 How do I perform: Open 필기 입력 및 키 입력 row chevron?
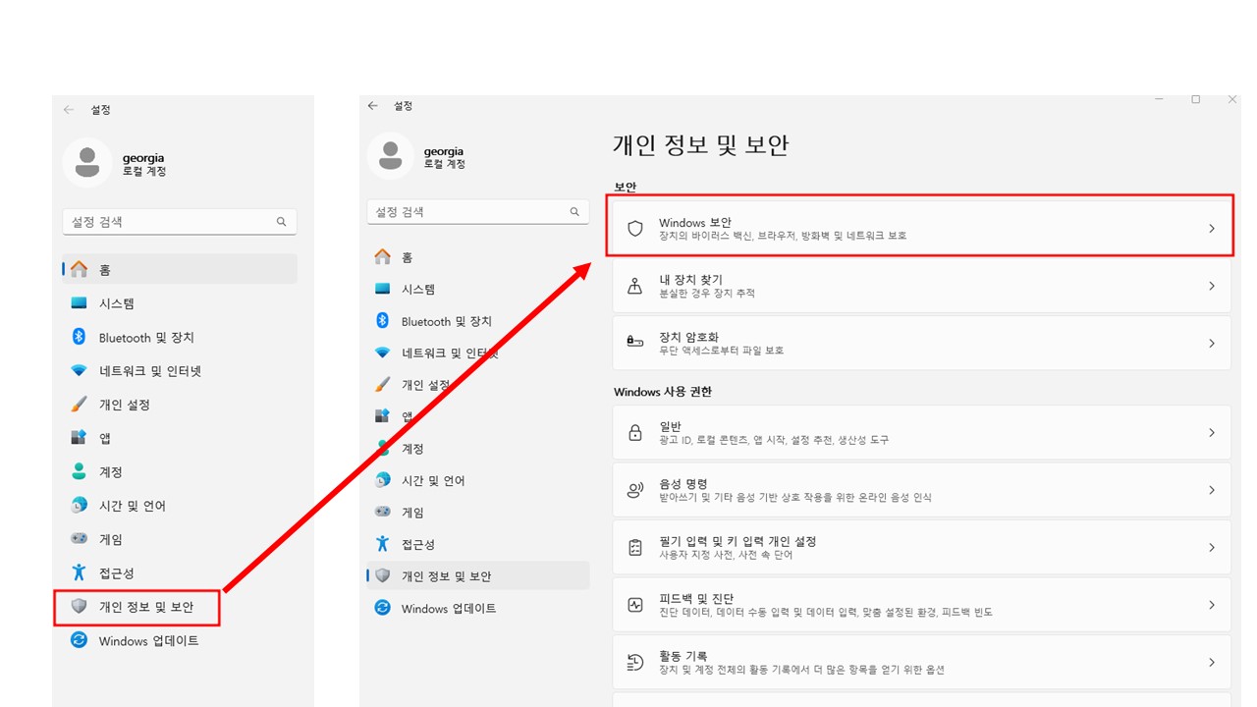point(1212,547)
